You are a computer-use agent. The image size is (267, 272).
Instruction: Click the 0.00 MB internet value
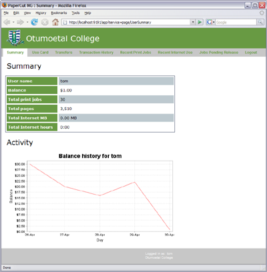tap(69, 118)
